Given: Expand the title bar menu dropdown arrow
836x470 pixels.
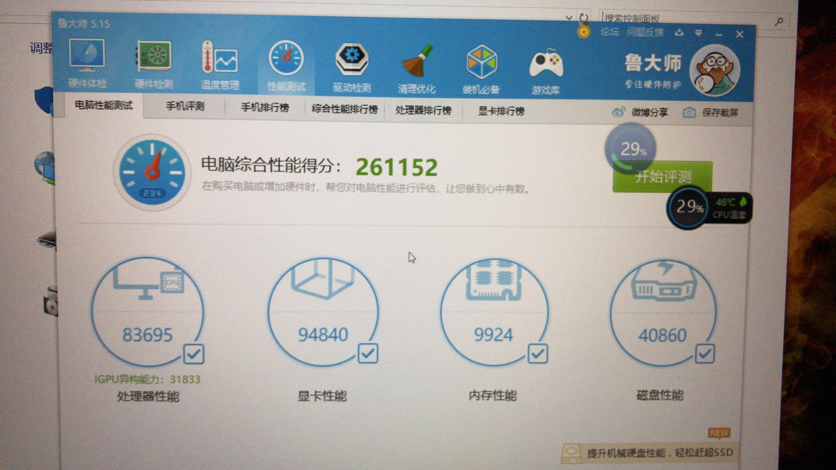Looking at the screenshot, I should [x=698, y=33].
